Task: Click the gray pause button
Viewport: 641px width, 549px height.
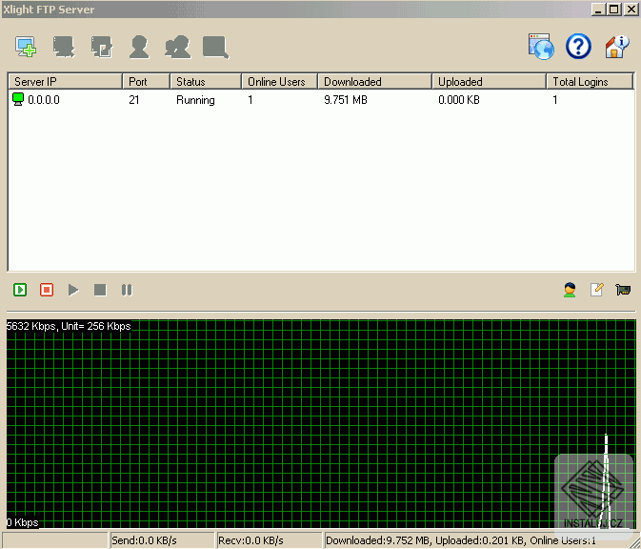Action: click(127, 290)
